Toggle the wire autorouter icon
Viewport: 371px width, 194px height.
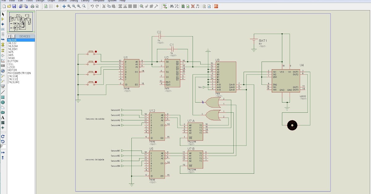[x=165, y=6]
